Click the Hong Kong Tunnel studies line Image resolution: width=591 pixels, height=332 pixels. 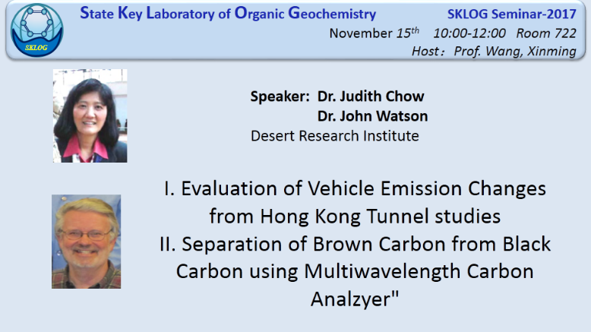pos(355,217)
